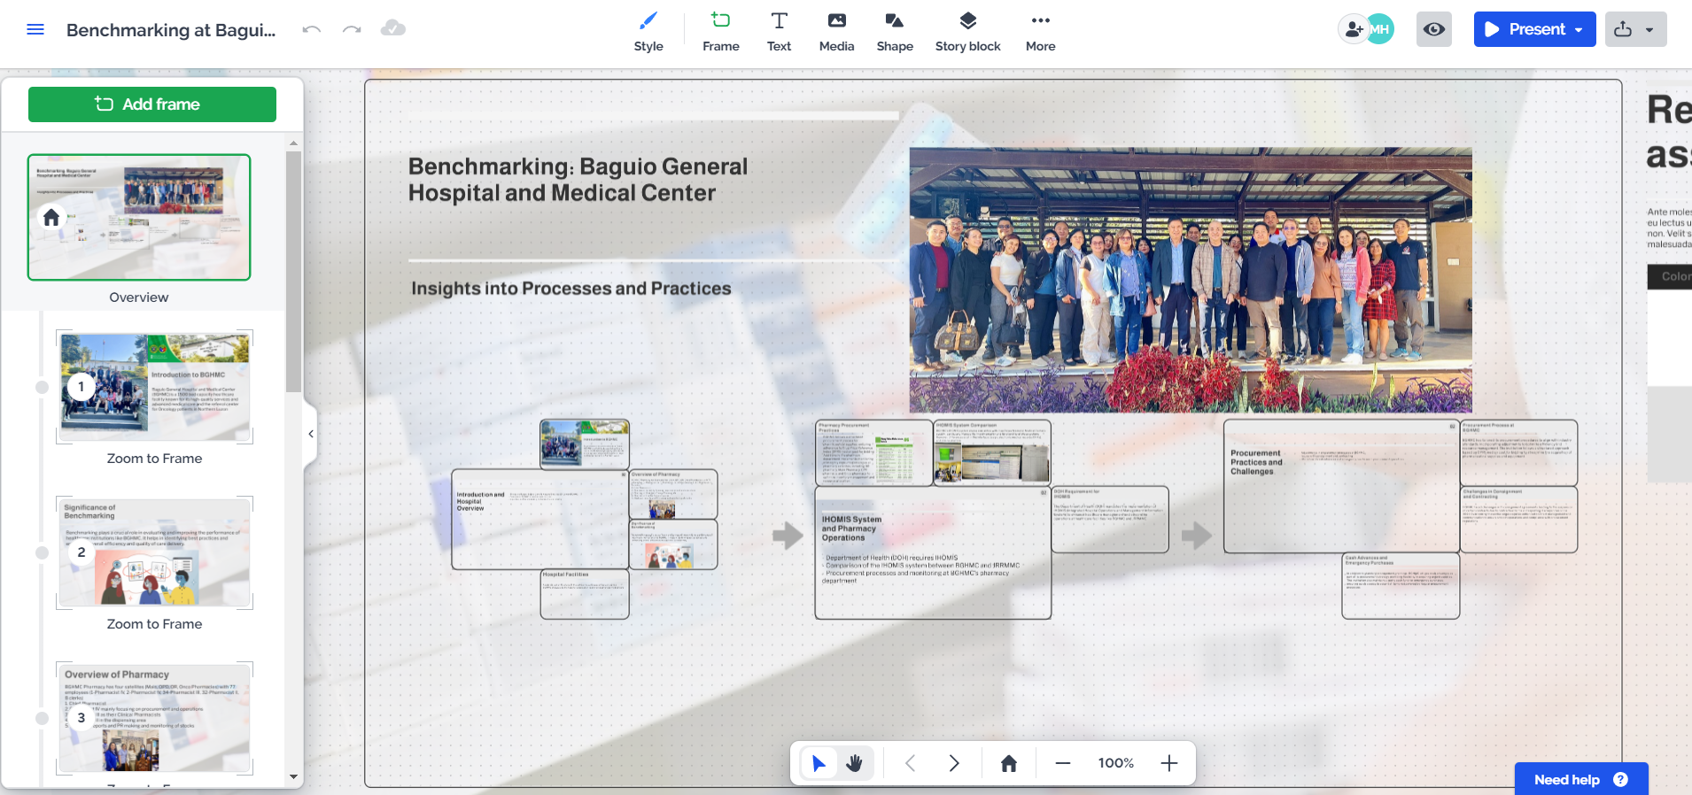Select the IHOMIS System and Pharmacy Operations frame
1692x795 pixels.
(933, 552)
